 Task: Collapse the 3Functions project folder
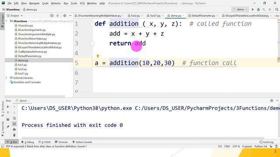[x=7, y=21]
